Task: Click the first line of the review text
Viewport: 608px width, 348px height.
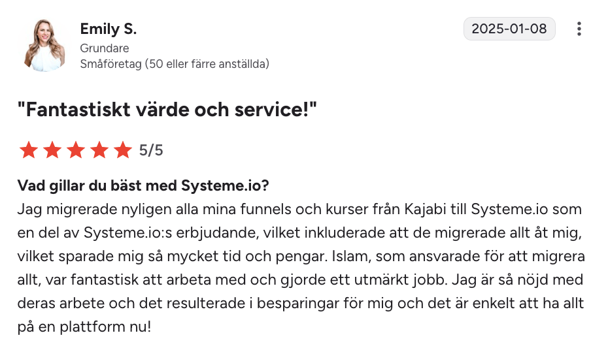Action: [x=299, y=209]
